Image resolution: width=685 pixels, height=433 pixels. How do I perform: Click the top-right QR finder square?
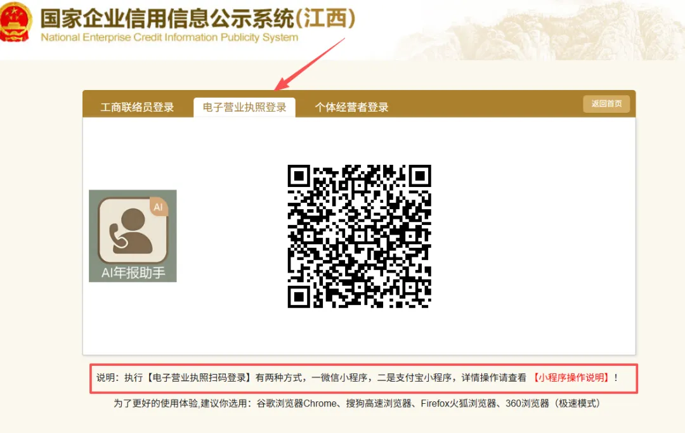421,176
